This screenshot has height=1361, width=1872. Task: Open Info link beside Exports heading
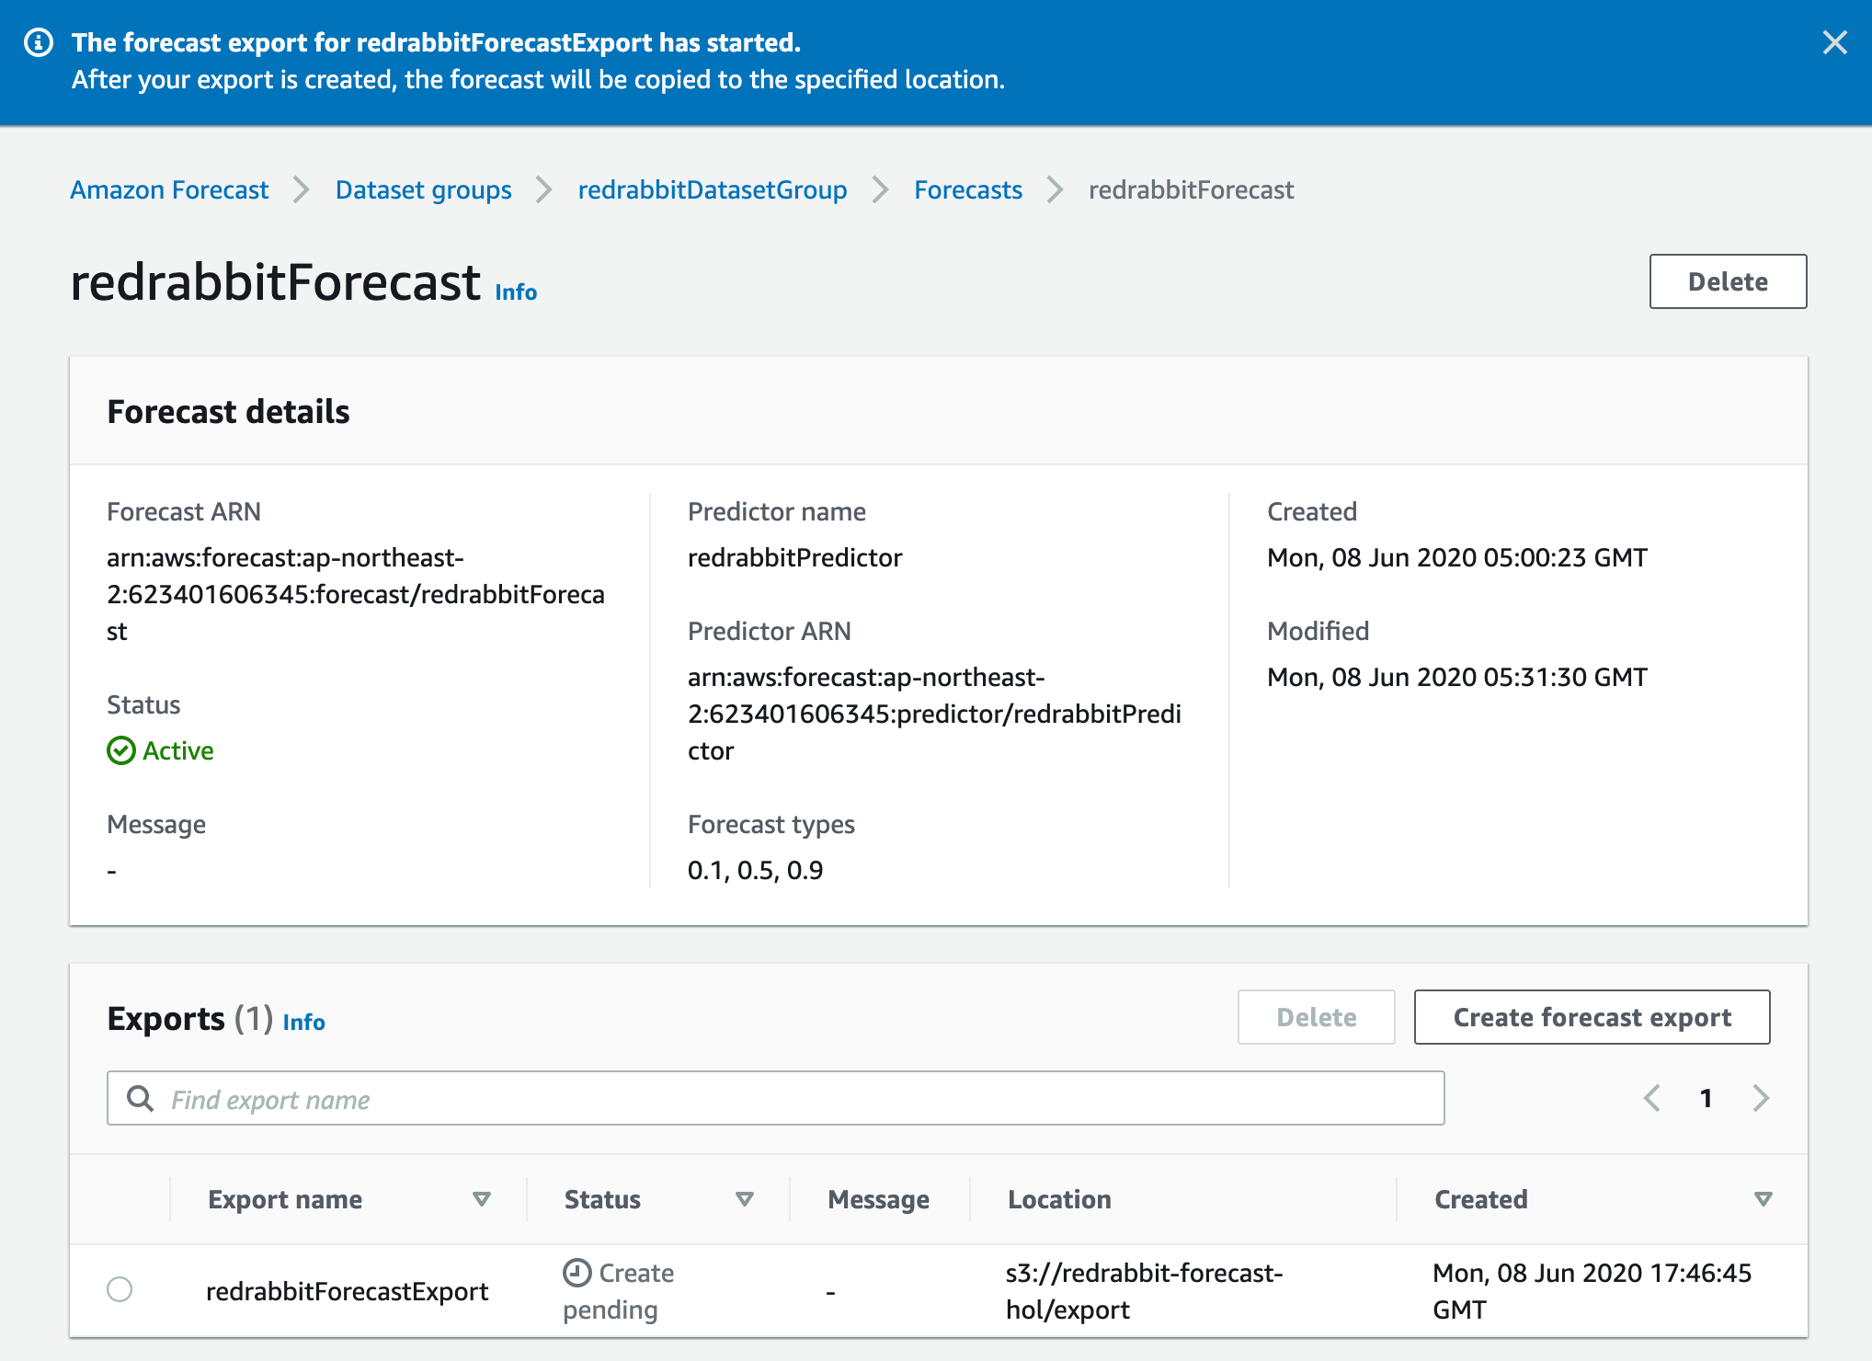tap(303, 1022)
